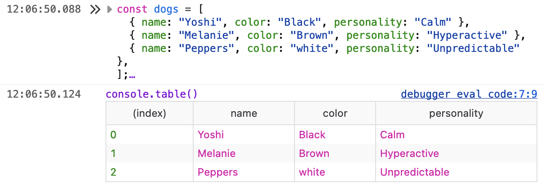The image size is (544, 185).
Task: Select the Hyperactive cell in the table
Action: (x=456, y=153)
